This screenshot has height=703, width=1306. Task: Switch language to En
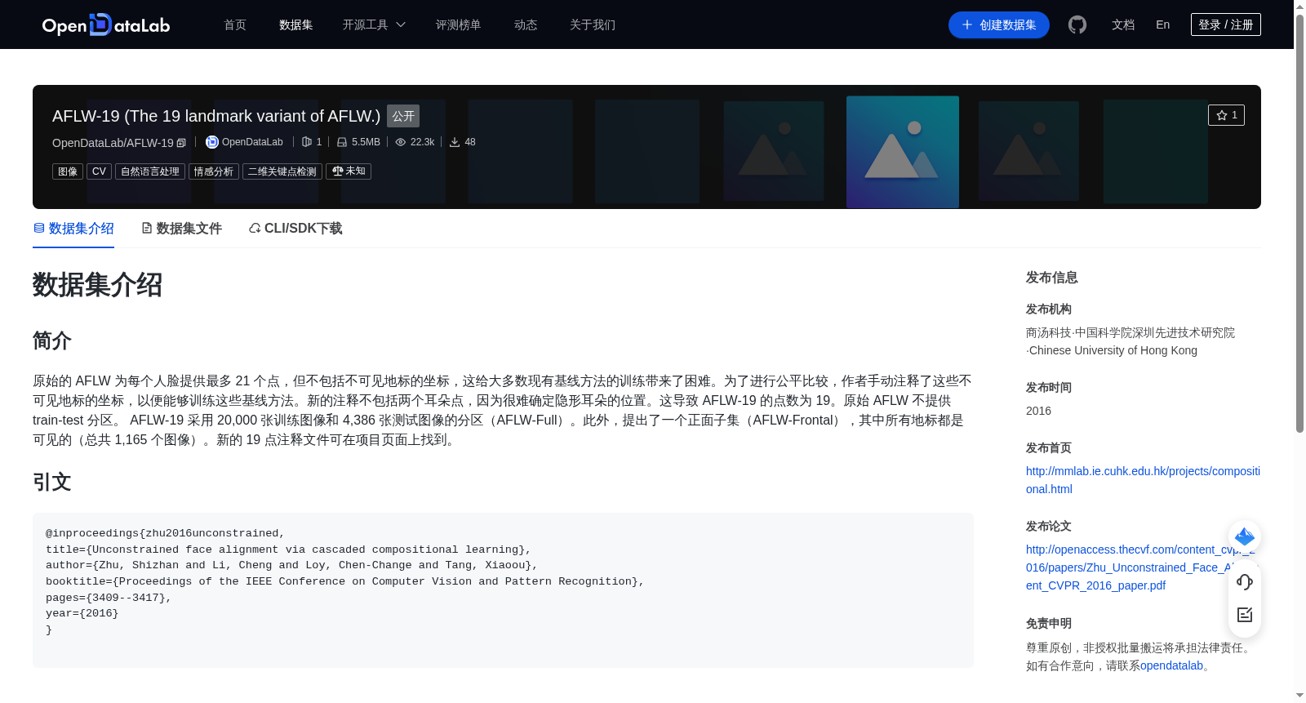tap(1163, 24)
